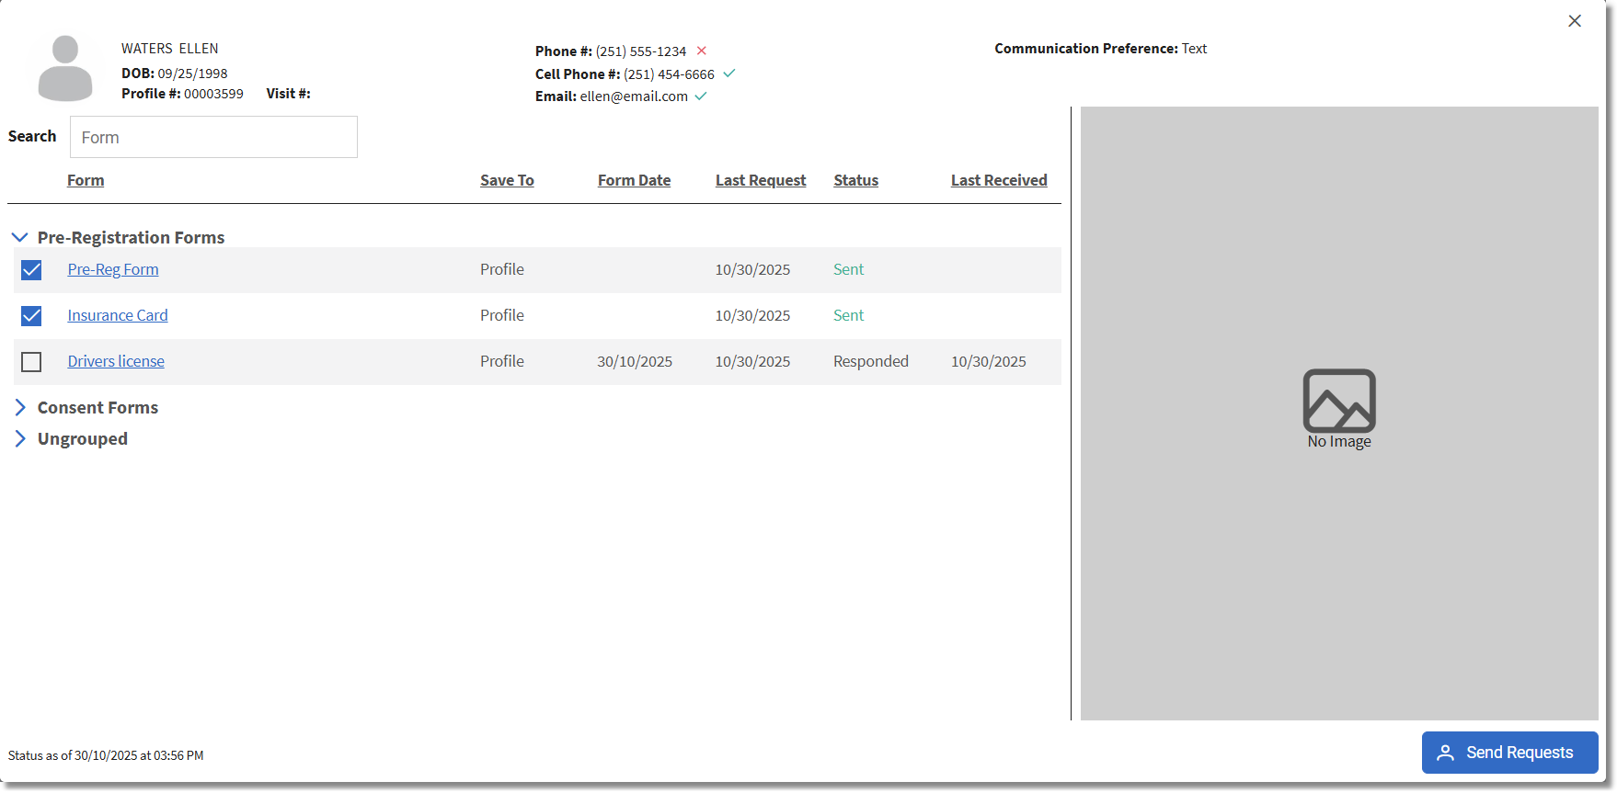Click the Profile cell in Insurance Card row
Screen dimensions: 1617x793
(x=502, y=315)
